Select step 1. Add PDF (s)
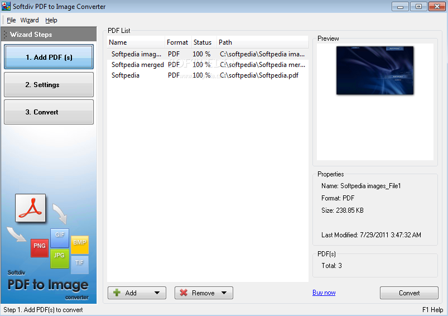 (x=49, y=57)
